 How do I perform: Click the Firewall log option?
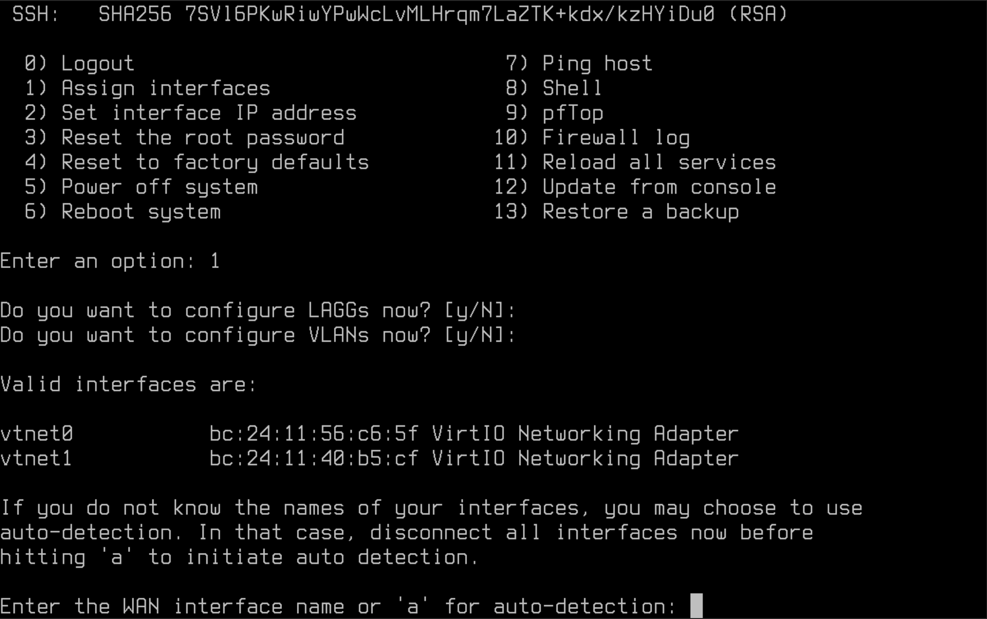(x=615, y=138)
